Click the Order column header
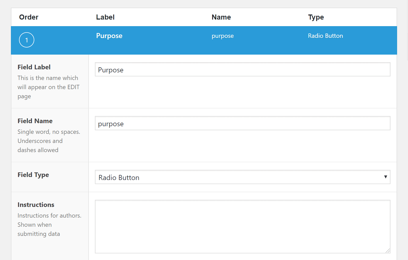Image resolution: width=408 pixels, height=260 pixels. 28,17
